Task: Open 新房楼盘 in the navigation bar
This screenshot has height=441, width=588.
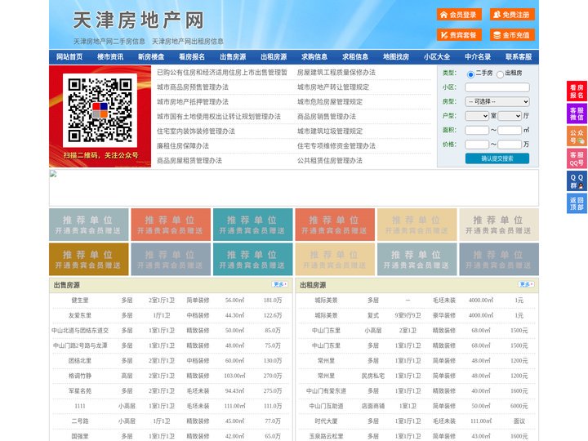Action: 151,57
